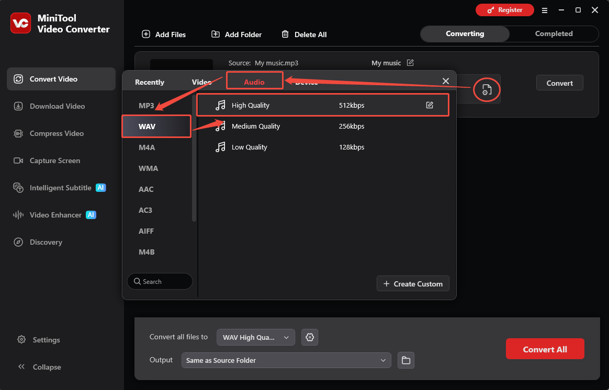Select WAV in the format list

coord(156,127)
